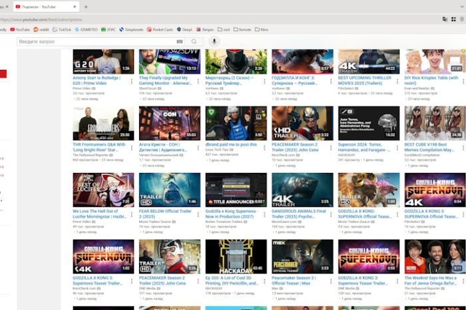Play PEACEMAKER Season 2 KinoCheck thumbnail

pos(302,123)
